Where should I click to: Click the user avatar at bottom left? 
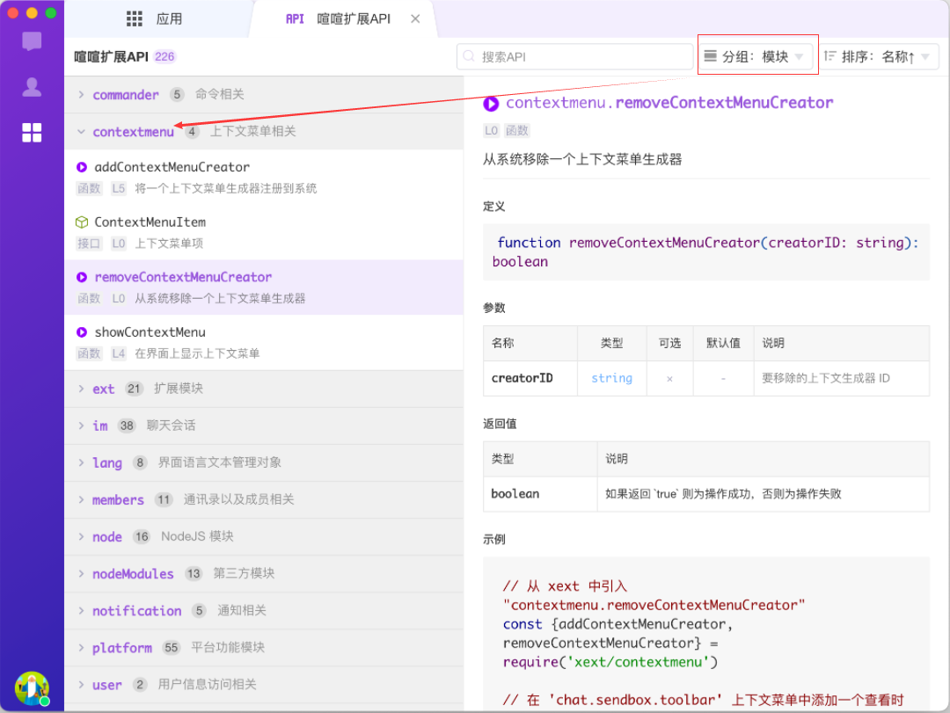click(x=32, y=688)
